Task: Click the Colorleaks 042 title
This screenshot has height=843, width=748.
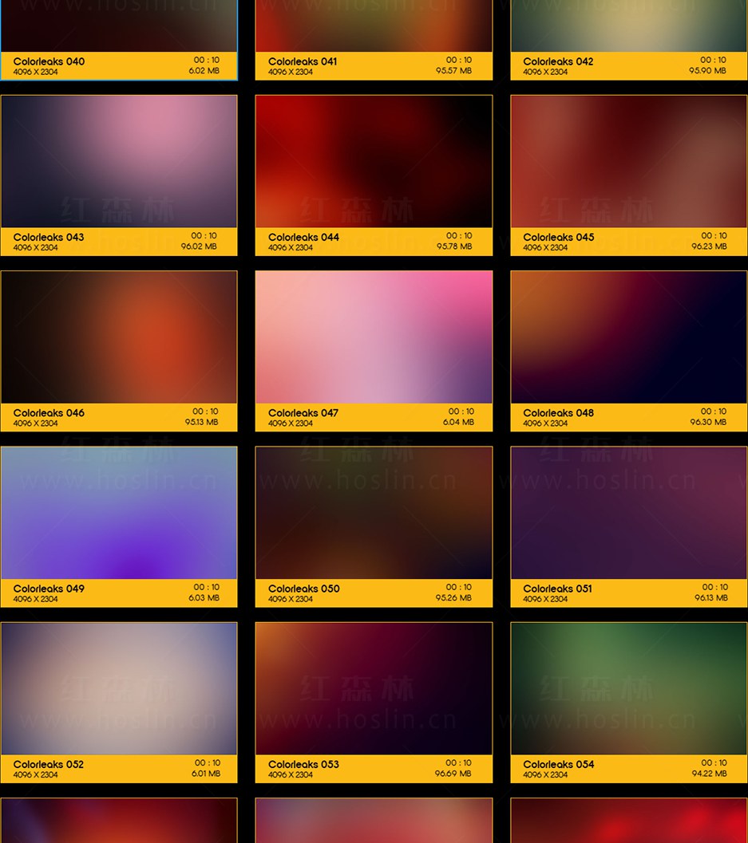Action: pos(558,61)
